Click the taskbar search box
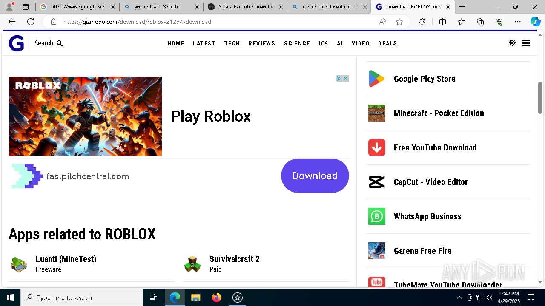 pos(82,297)
